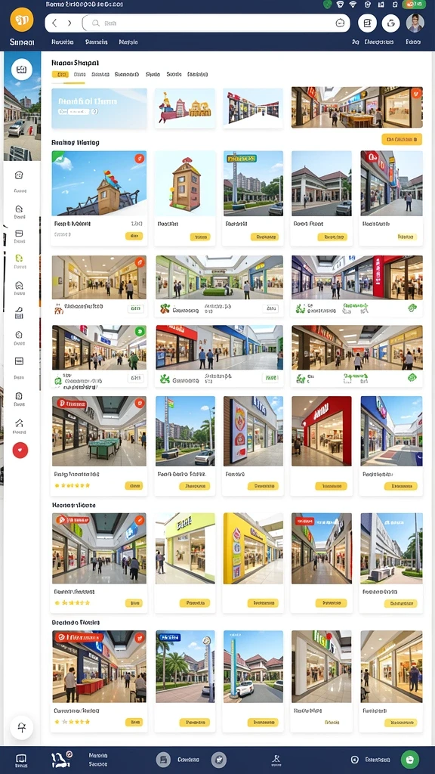The height and width of the screenshot is (774, 435).
Task: Click the smiley icon inside the search bar
Action: click(x=340, y=23)
